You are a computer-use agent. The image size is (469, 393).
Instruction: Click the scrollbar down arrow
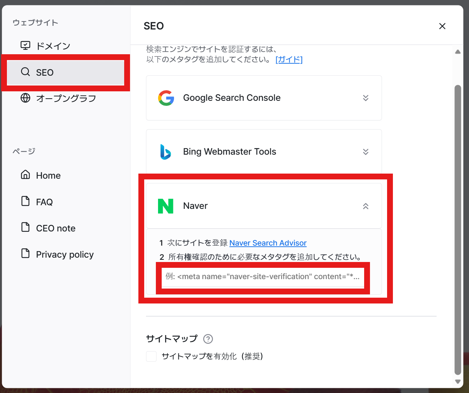coord(458,381)
